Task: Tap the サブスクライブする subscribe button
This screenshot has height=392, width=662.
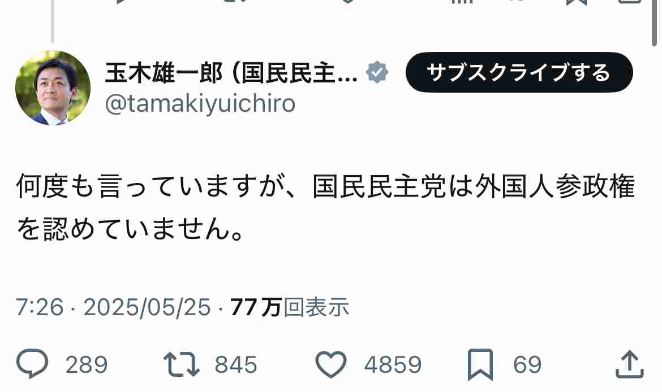Action: (x=519, y=72)
